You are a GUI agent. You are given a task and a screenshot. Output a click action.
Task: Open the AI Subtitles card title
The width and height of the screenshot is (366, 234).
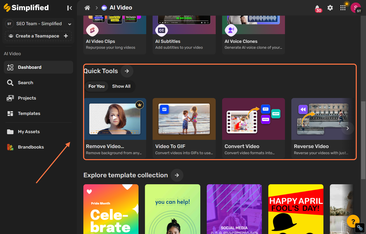pyautogui.click(x=168, y=41)
